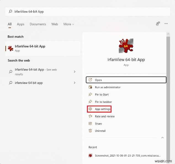Click the search magnifier icon in search box
Viewport: 175px width, 164px height.
coord(10,11)
